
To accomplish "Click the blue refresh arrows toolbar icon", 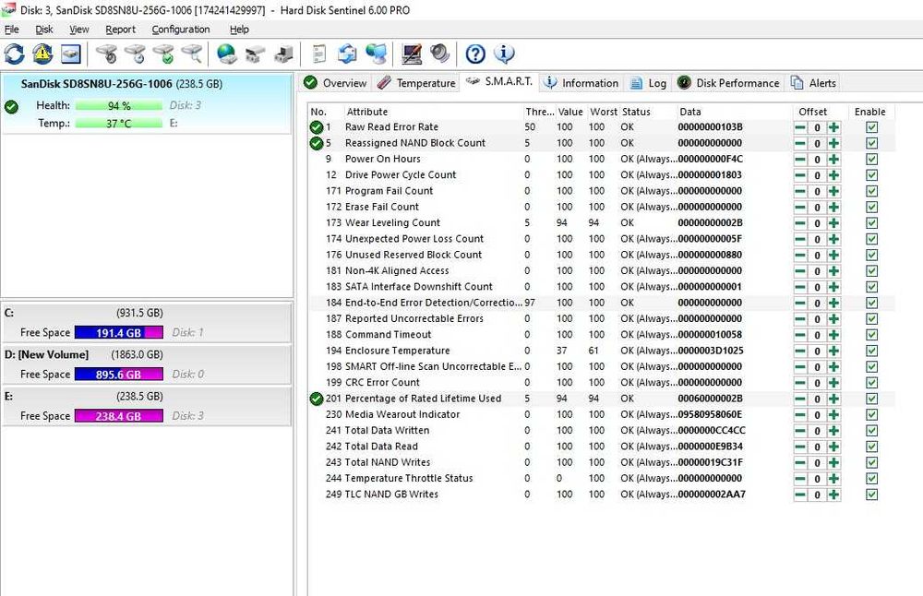I will pyautogui.click(x=15, y=54).
